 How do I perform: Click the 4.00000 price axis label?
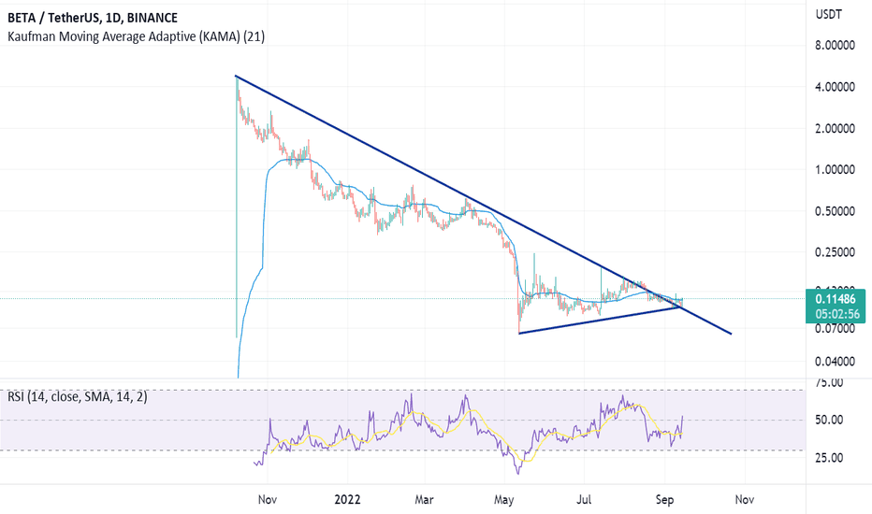(x=835, y=87)
